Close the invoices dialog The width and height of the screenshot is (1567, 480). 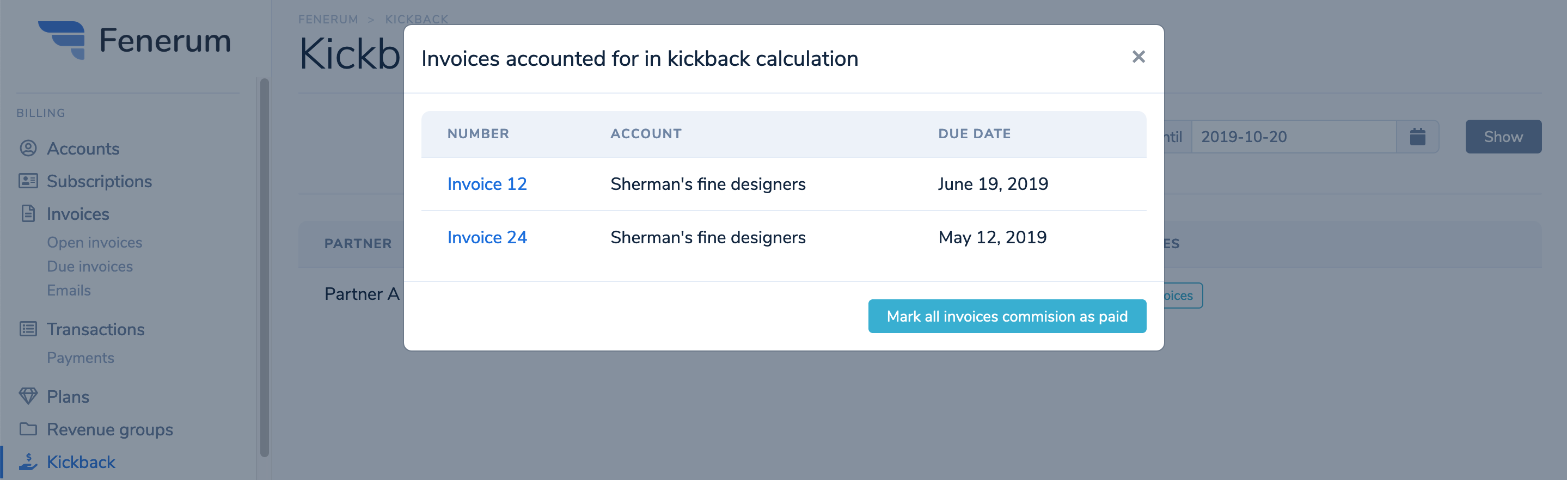click(x=1138, y=57)
